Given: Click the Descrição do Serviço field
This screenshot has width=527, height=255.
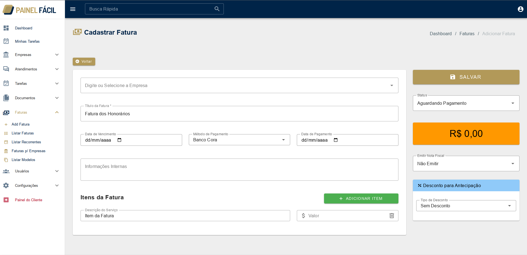Looking at the screenshot, I should (x=185, y=216).
